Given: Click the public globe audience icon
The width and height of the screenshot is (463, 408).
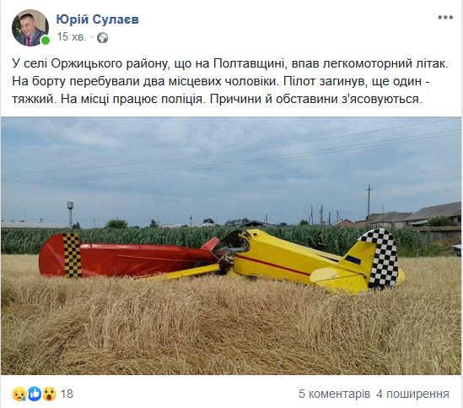Looking at the screenshot, I should tap(102, 38).
